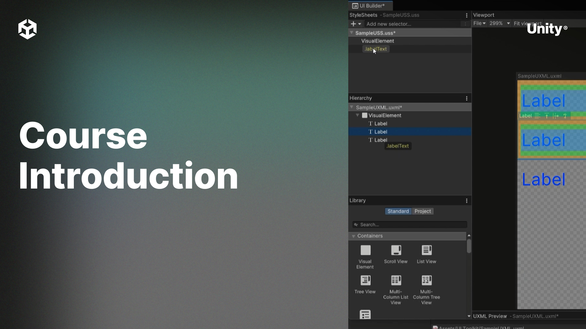Collapse VisualElement in the Hierarchy
This screenshot has height=329, width=586.
pos(357,115)
